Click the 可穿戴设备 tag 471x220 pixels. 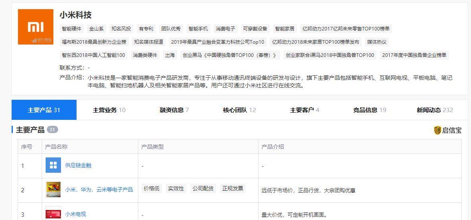coord(255,29)
